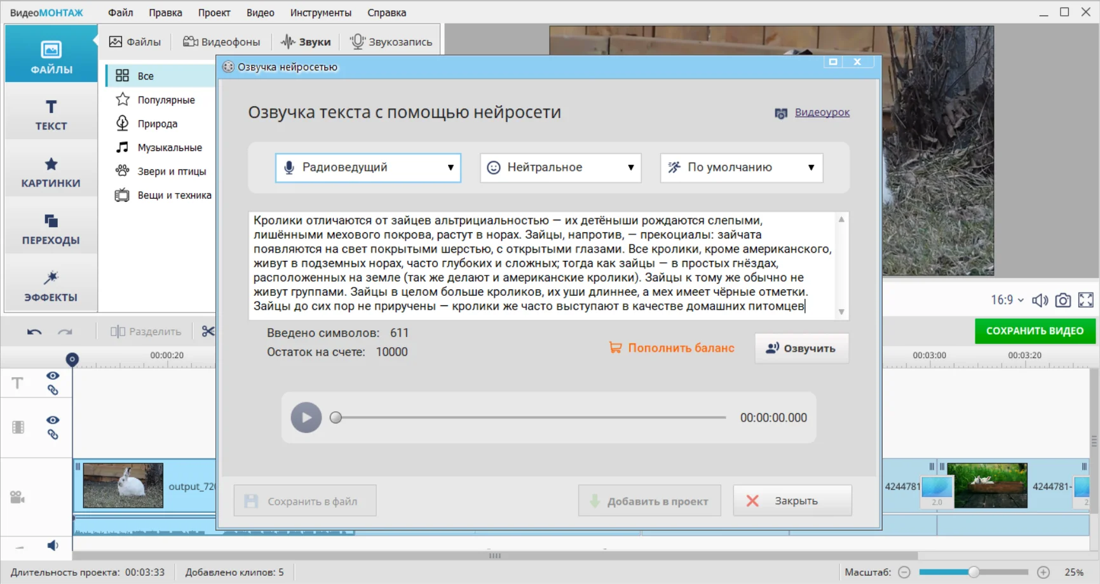Image resolution: width=1100 pixels, height=584 pixels.
Task: Click Добавить в проект button
Action: [x=649, y=501]
